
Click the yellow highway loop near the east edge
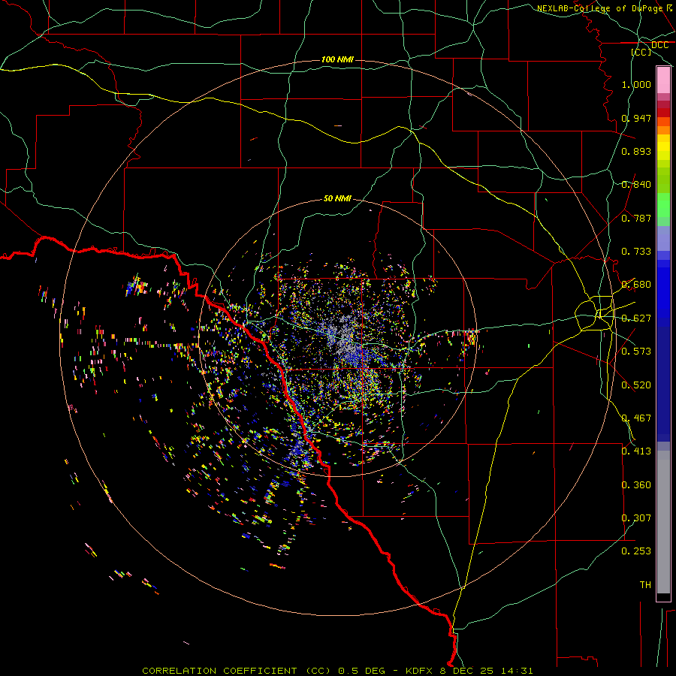coord(596,312)
